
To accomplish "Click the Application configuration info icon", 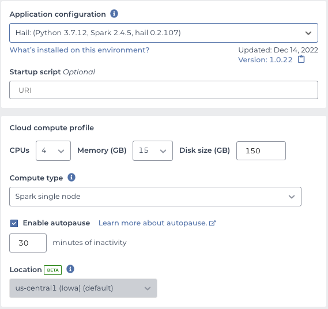I will point(114,14).
